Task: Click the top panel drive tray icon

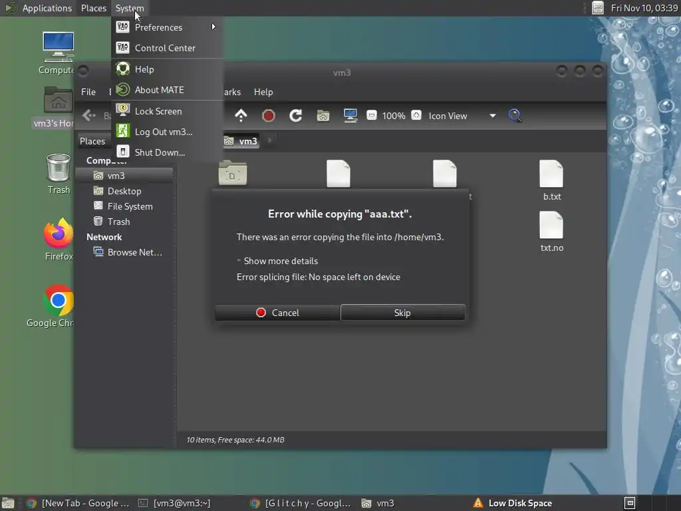Action: (598, 8)
